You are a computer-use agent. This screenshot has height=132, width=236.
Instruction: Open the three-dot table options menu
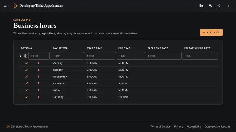(x=21, y=56)
